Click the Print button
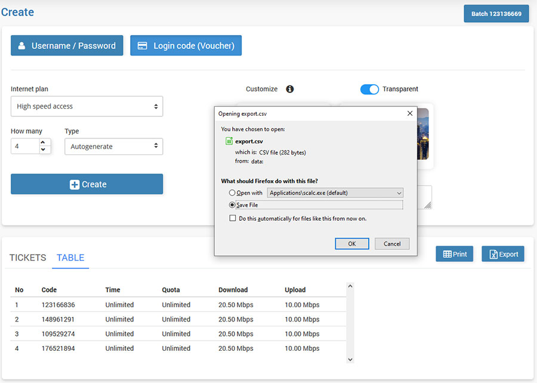The height and width of the screenshot is (383, 537). [x=455, y=254]
